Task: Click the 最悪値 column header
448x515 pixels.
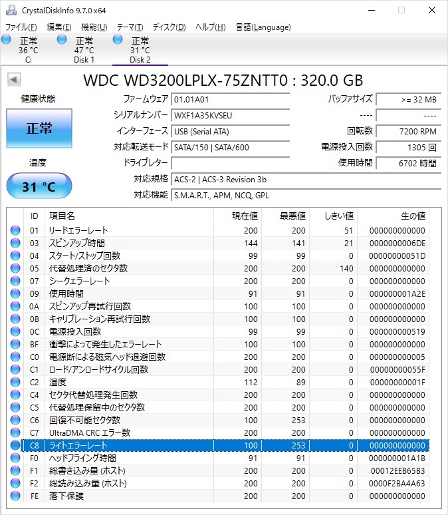Action: [x=286, y=216]
